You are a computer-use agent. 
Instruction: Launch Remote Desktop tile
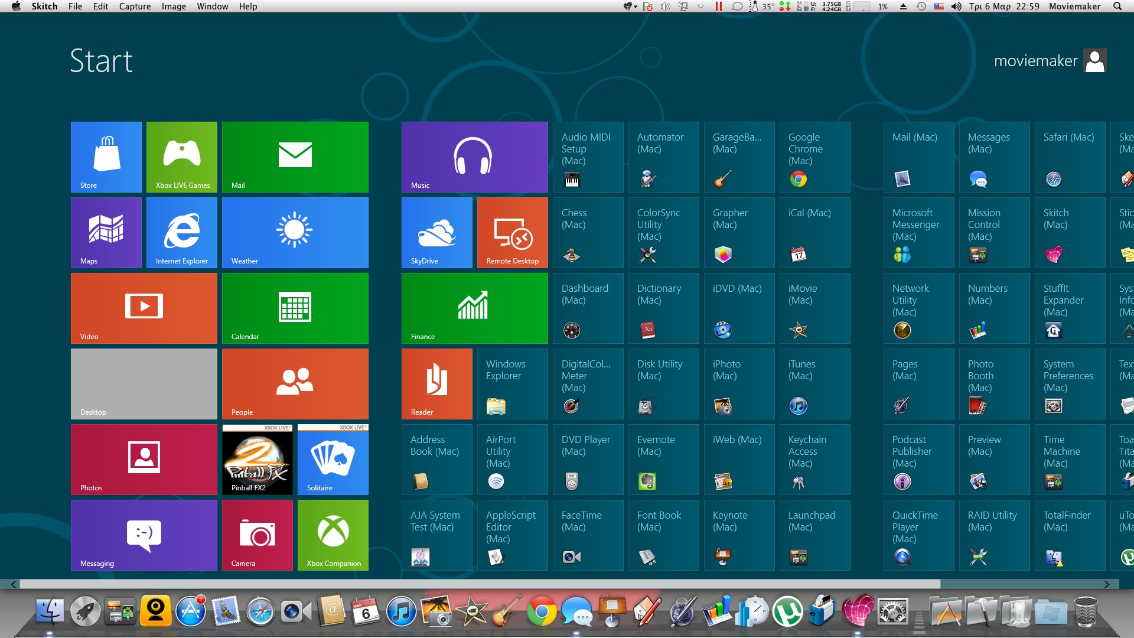513,233
